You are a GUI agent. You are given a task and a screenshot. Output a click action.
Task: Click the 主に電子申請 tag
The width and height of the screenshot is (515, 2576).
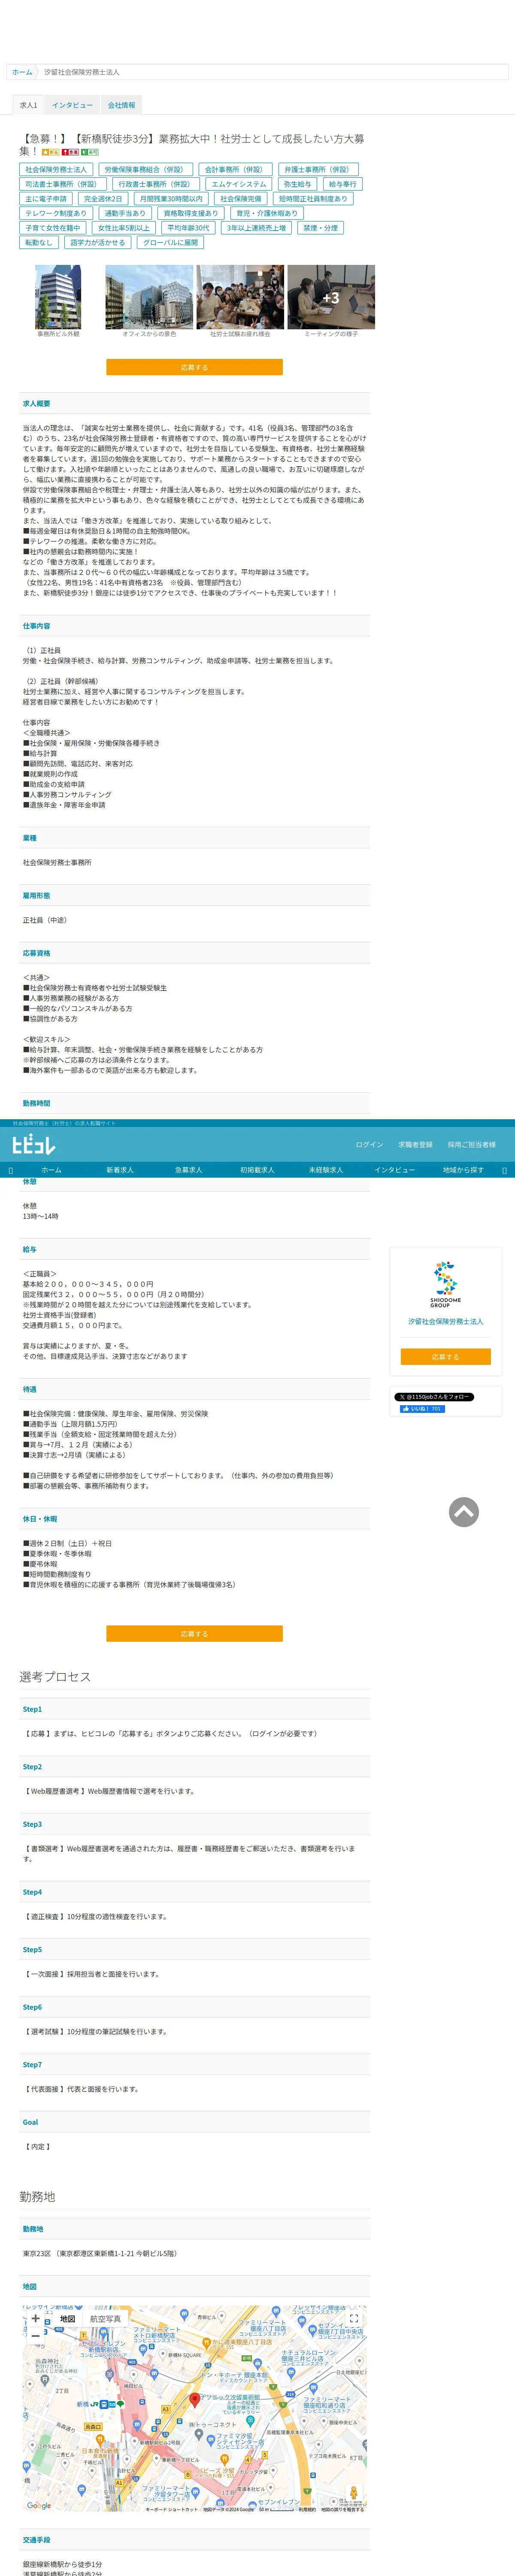(x=46, y=199)
